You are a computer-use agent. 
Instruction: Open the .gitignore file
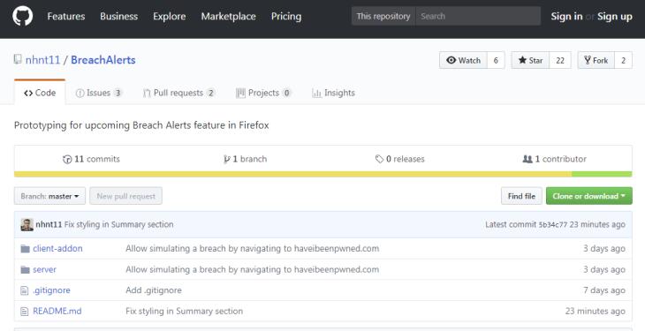(x=51, y=290)
